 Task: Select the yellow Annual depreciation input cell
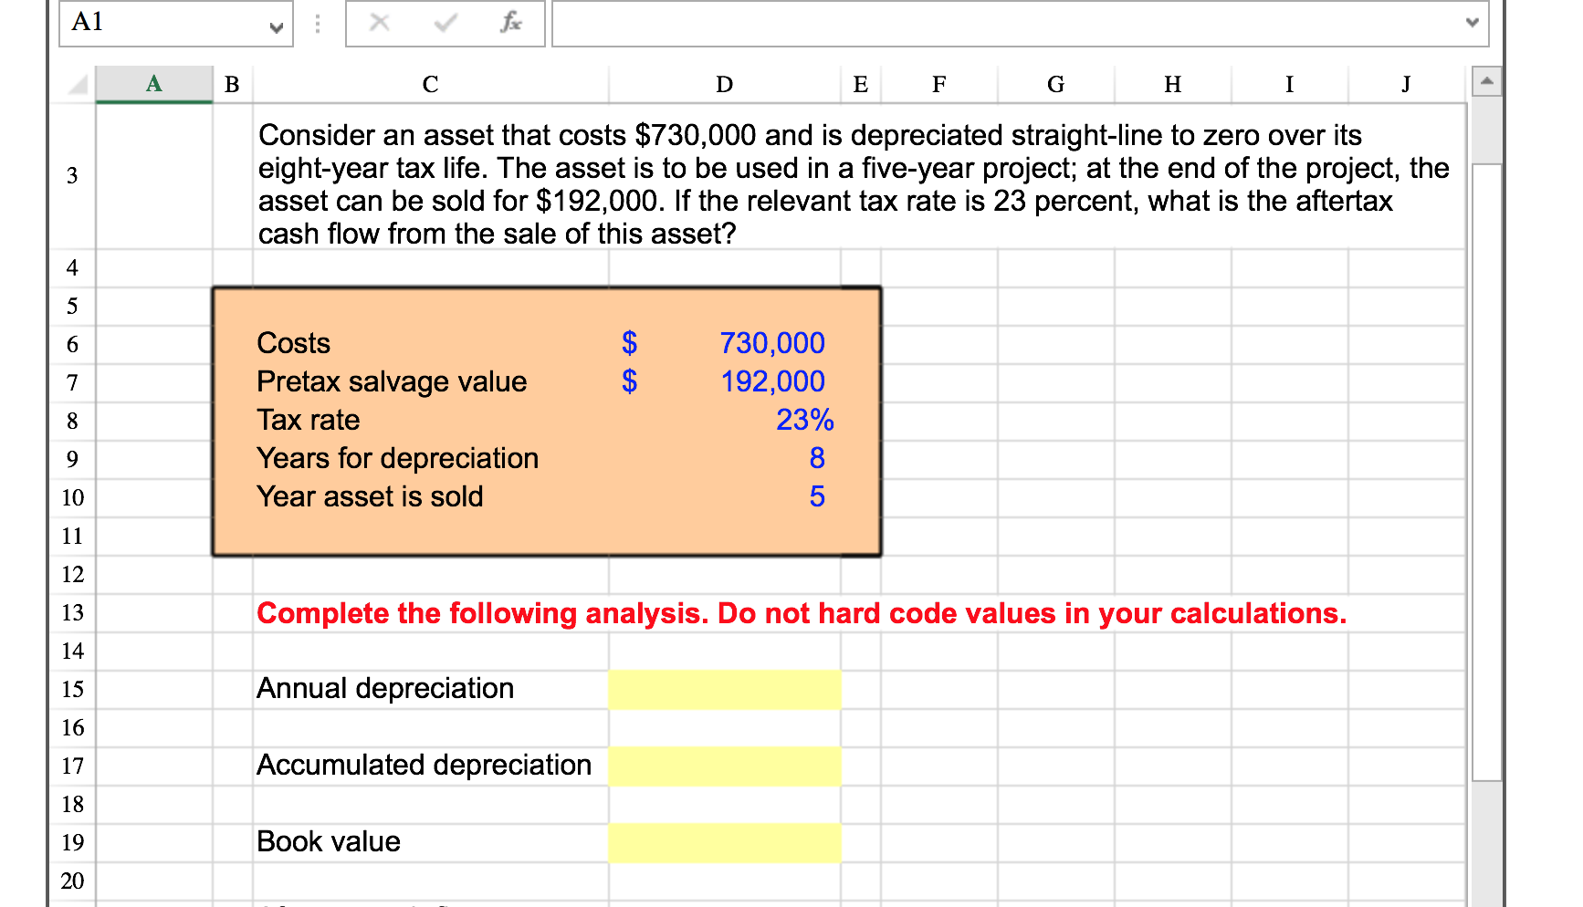pyautogui.click(x=724, y=689)
